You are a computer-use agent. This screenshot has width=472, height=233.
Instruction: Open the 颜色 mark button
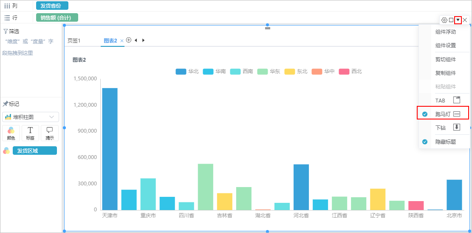pyautogui.click(x=11, y=133)
